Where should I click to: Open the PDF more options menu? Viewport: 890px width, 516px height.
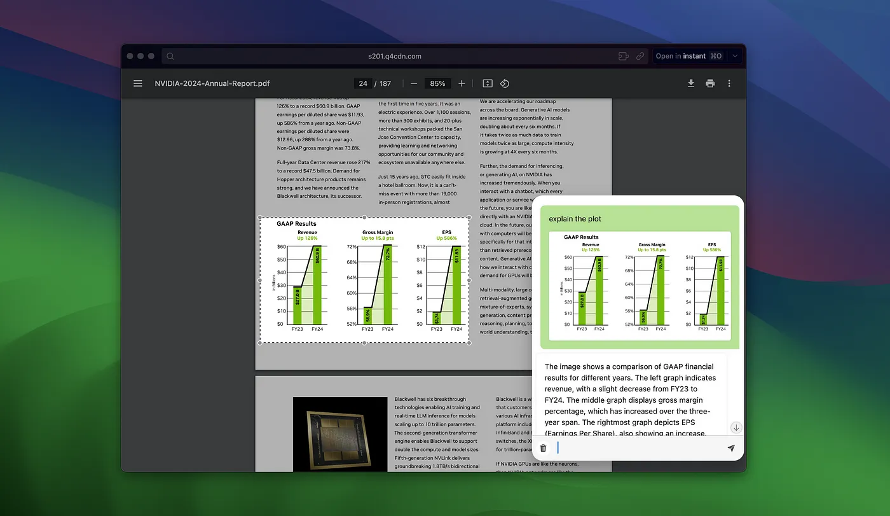tap(729, 83)
